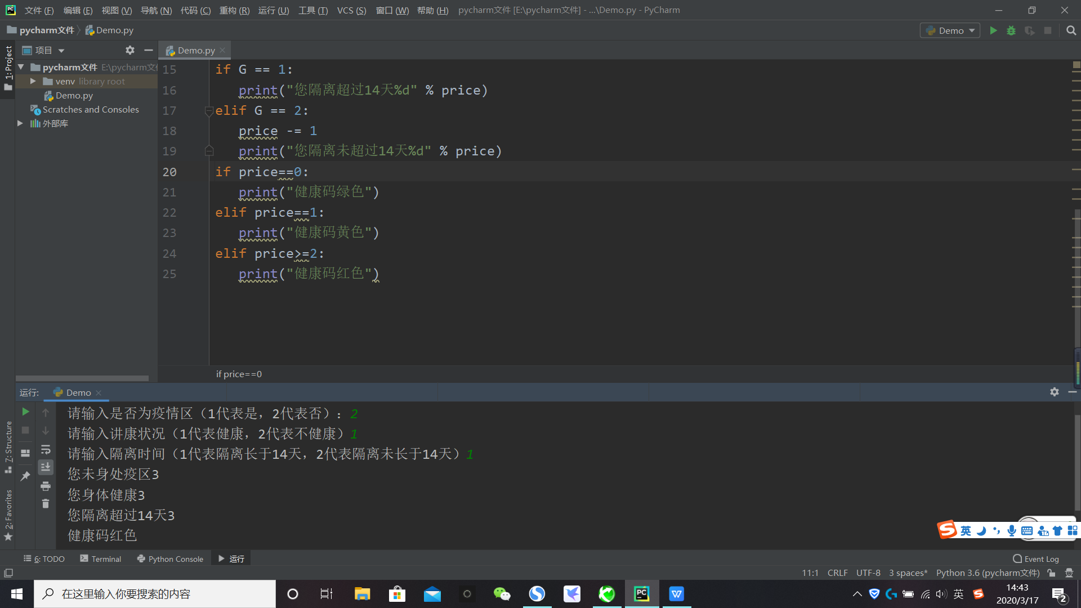1081x608 pixels.
Task: Change the UTF-8 encoding in the status bar
Action: [x=868, y=573]
